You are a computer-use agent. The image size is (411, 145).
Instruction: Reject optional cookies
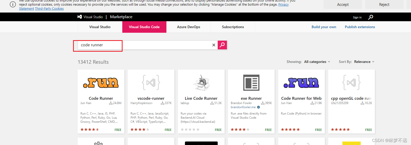[384, 4]
